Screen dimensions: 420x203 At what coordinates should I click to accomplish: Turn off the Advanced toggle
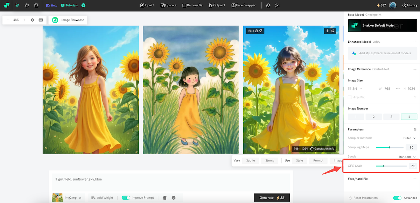pyautogui.click(x=397, y=198)
